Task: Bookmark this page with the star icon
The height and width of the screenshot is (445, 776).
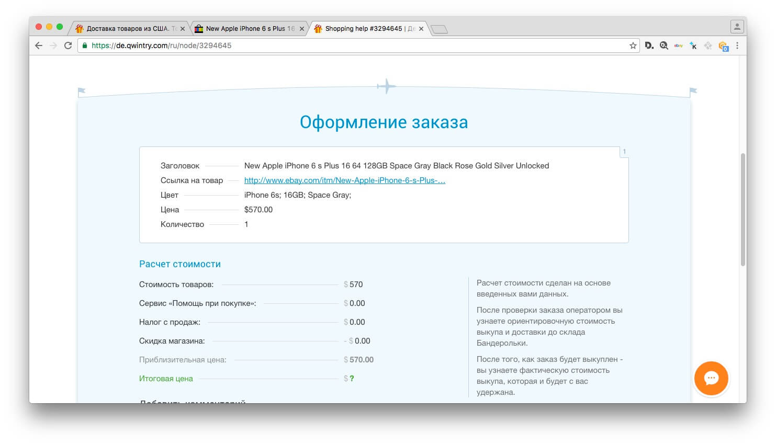Action: [634, 45]
